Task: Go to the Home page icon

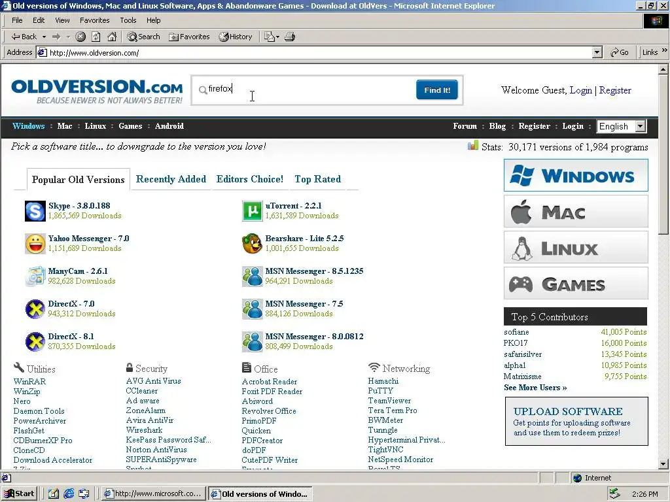Action: (x=112, y=37)
